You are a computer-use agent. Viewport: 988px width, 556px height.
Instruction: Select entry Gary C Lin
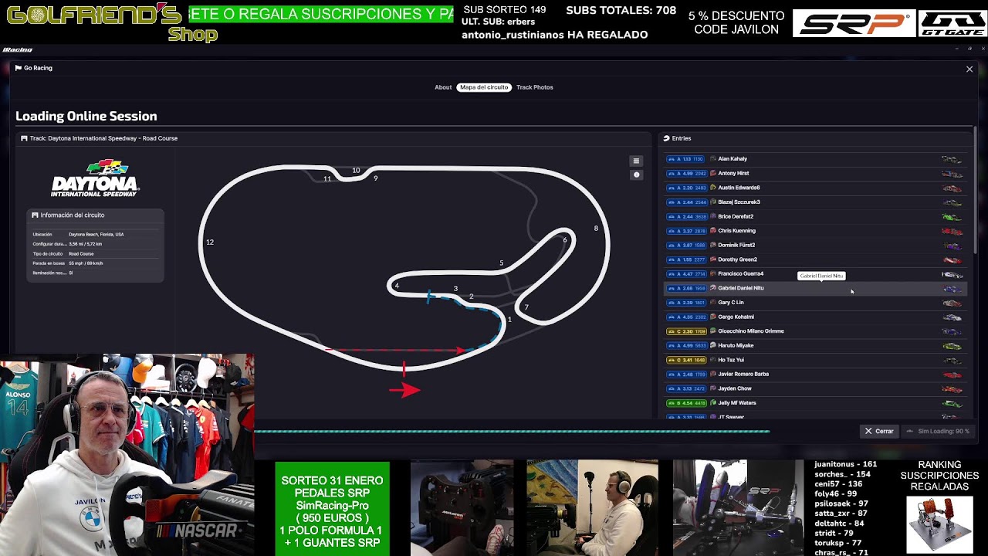click(x=815, y=303)
